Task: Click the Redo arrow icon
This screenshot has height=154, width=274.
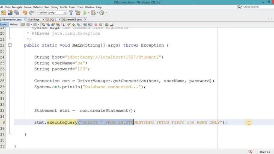Action: coord(31,12)
